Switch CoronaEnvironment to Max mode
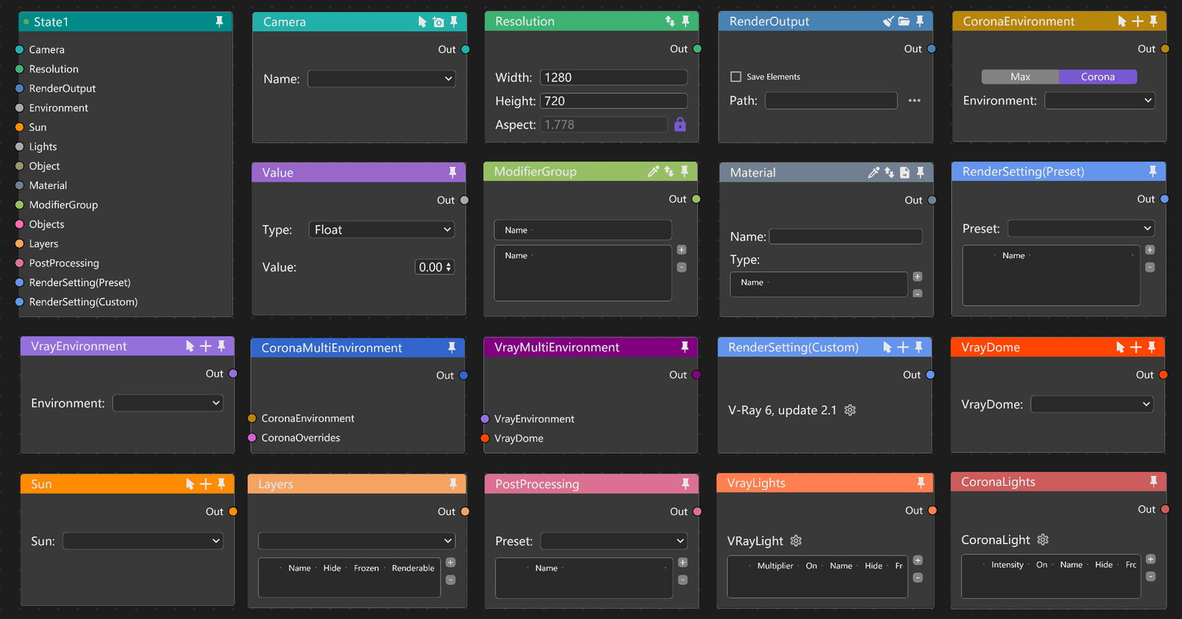 (x=1020, y=77)
